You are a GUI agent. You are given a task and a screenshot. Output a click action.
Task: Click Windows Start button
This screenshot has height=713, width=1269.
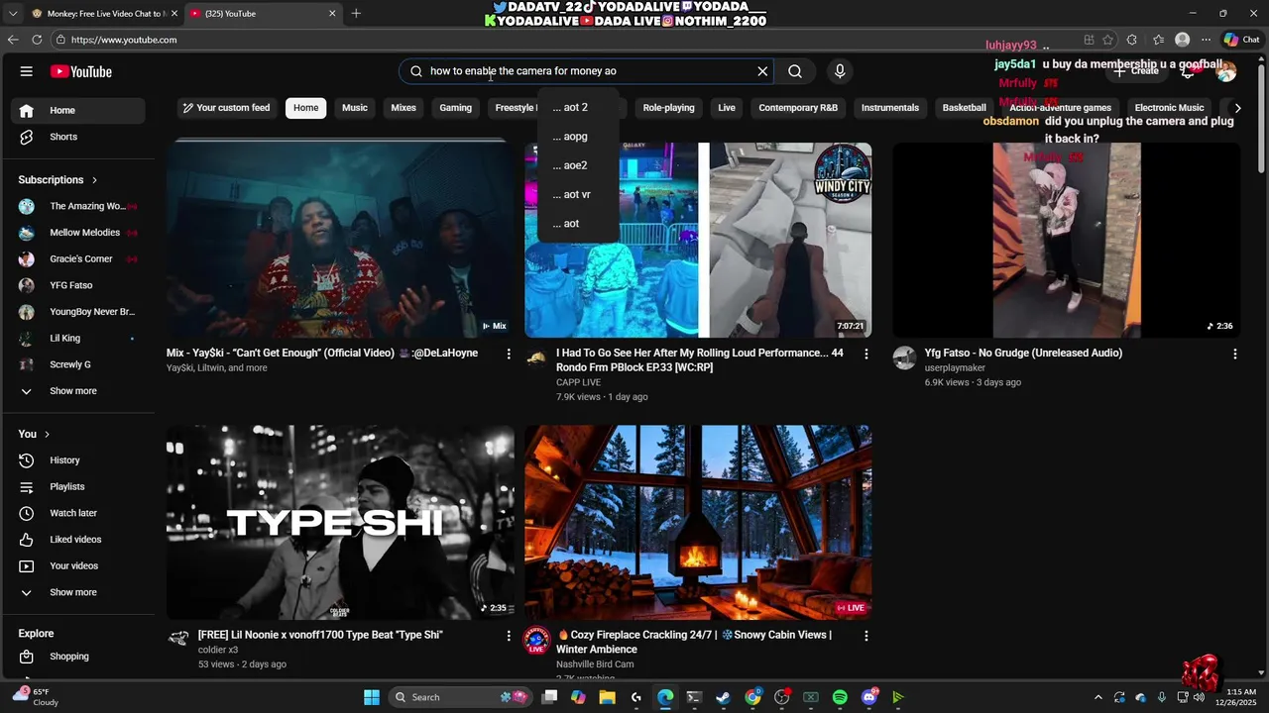tap(372, 697)
